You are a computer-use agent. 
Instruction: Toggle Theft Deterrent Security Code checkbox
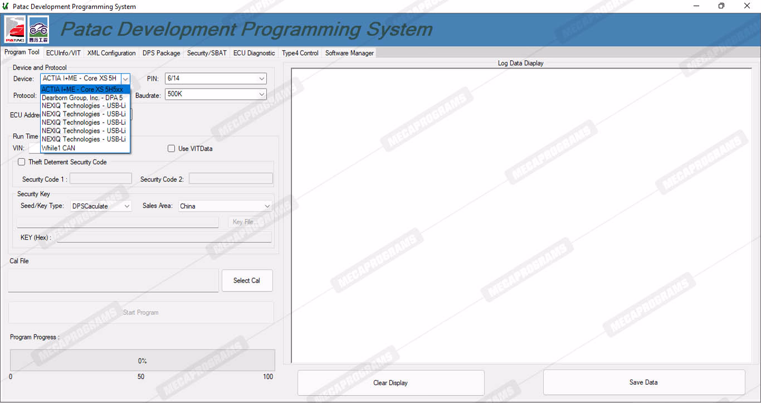point(22,162)
